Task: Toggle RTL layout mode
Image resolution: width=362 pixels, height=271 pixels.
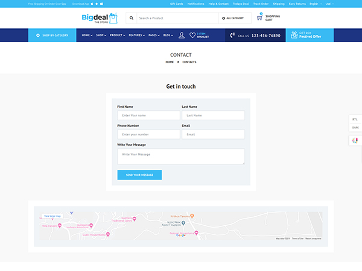Action: pos(355,119)
